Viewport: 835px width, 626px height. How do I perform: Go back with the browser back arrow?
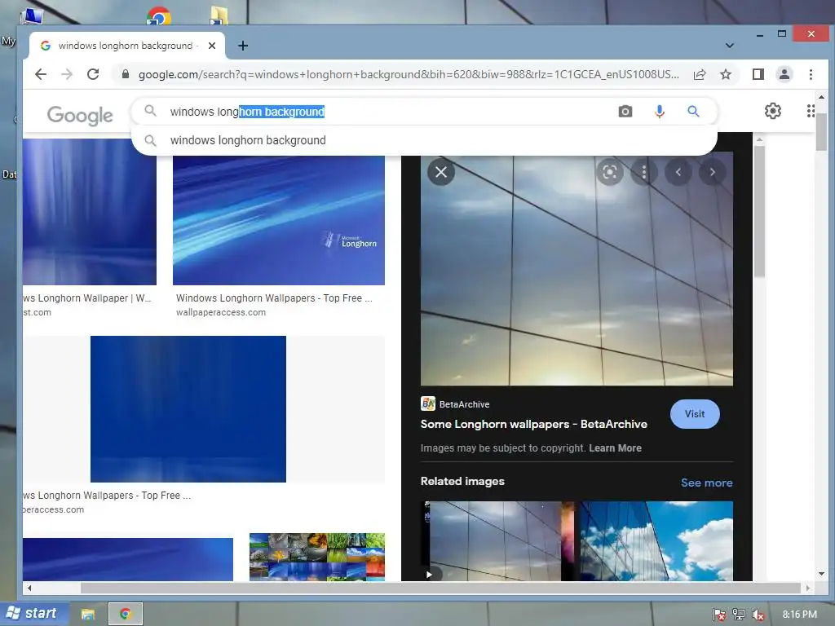[41, 74]
